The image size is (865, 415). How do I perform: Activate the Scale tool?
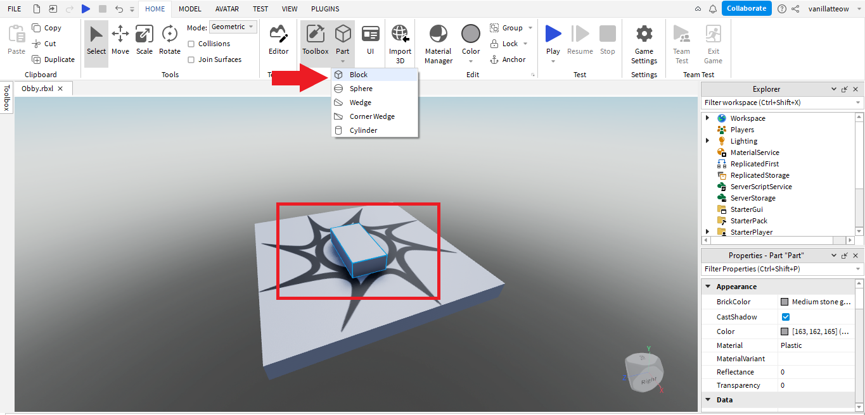click(144, 39)
